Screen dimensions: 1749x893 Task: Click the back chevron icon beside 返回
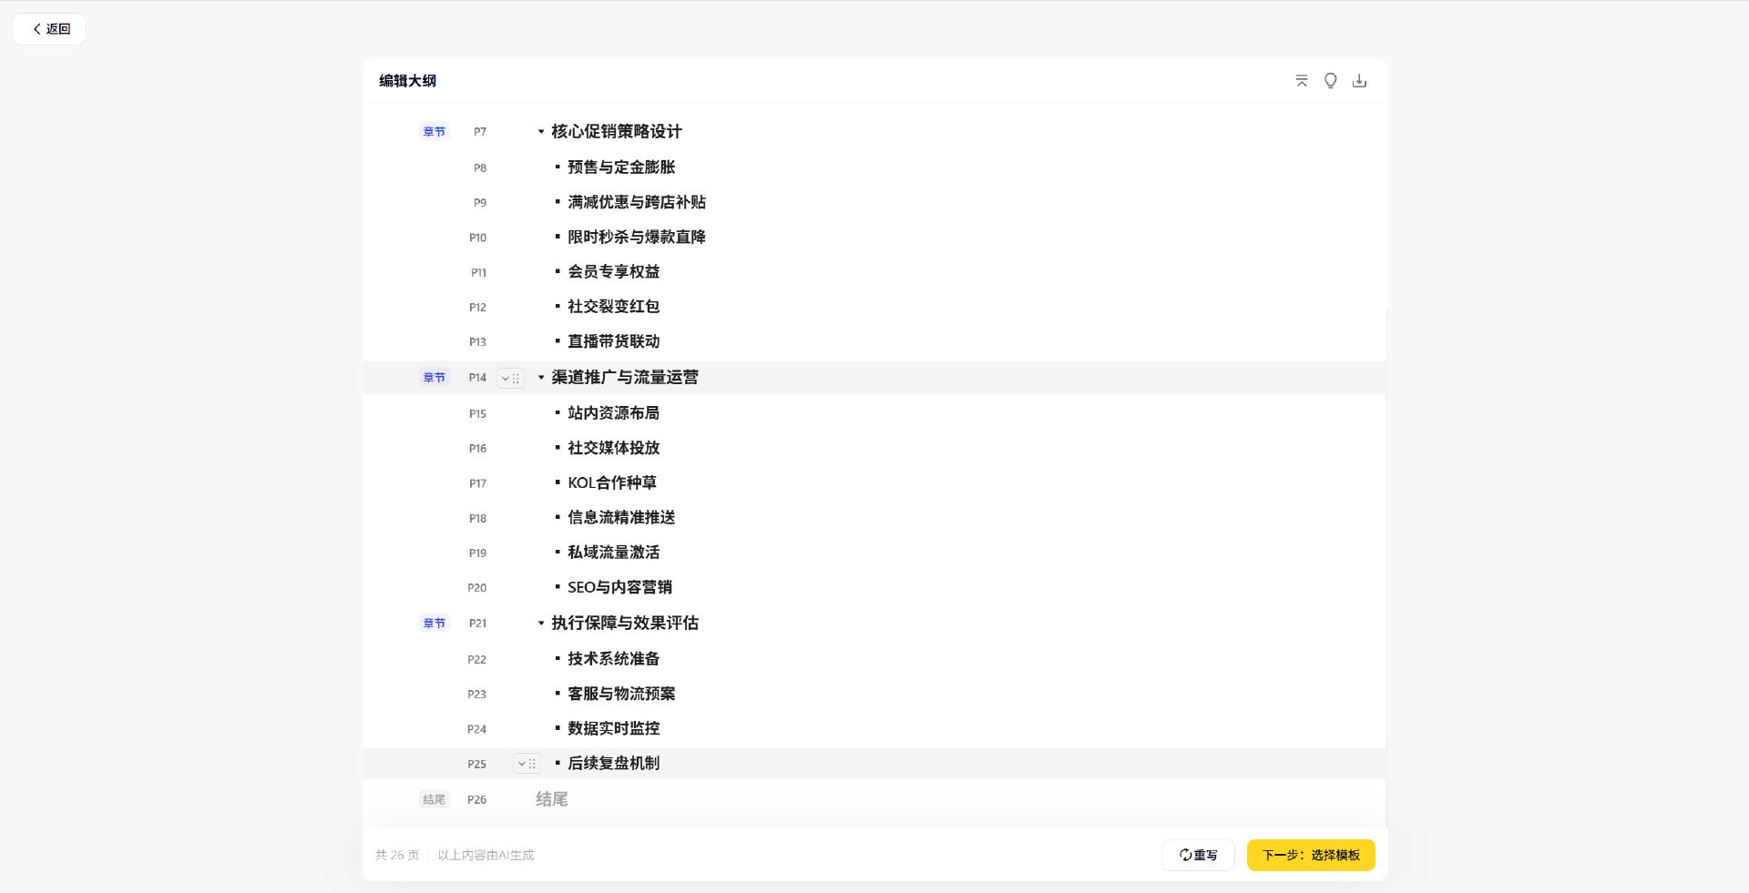[x=36, y=28]
